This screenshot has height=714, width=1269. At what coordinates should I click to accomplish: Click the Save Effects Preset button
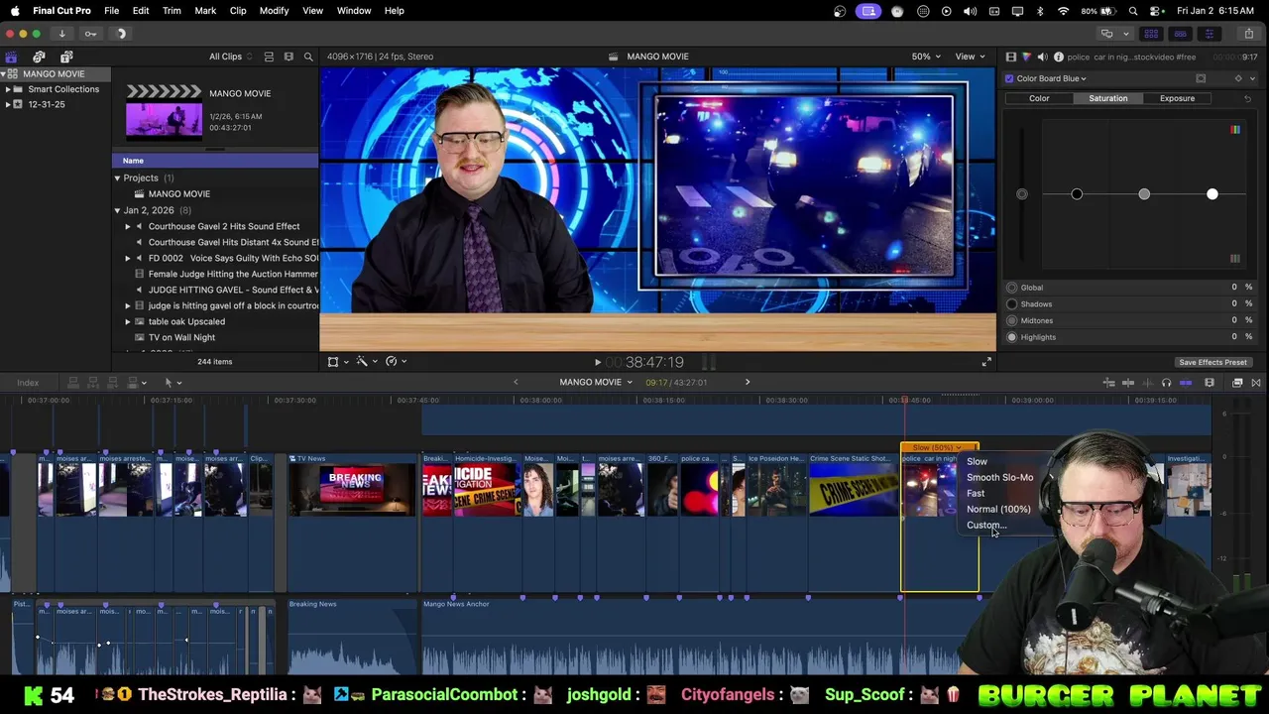(1212, 362)
